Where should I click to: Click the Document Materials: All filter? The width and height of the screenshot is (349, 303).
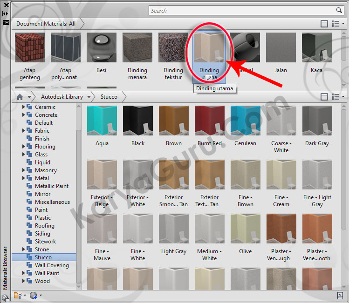coord(46,23)
